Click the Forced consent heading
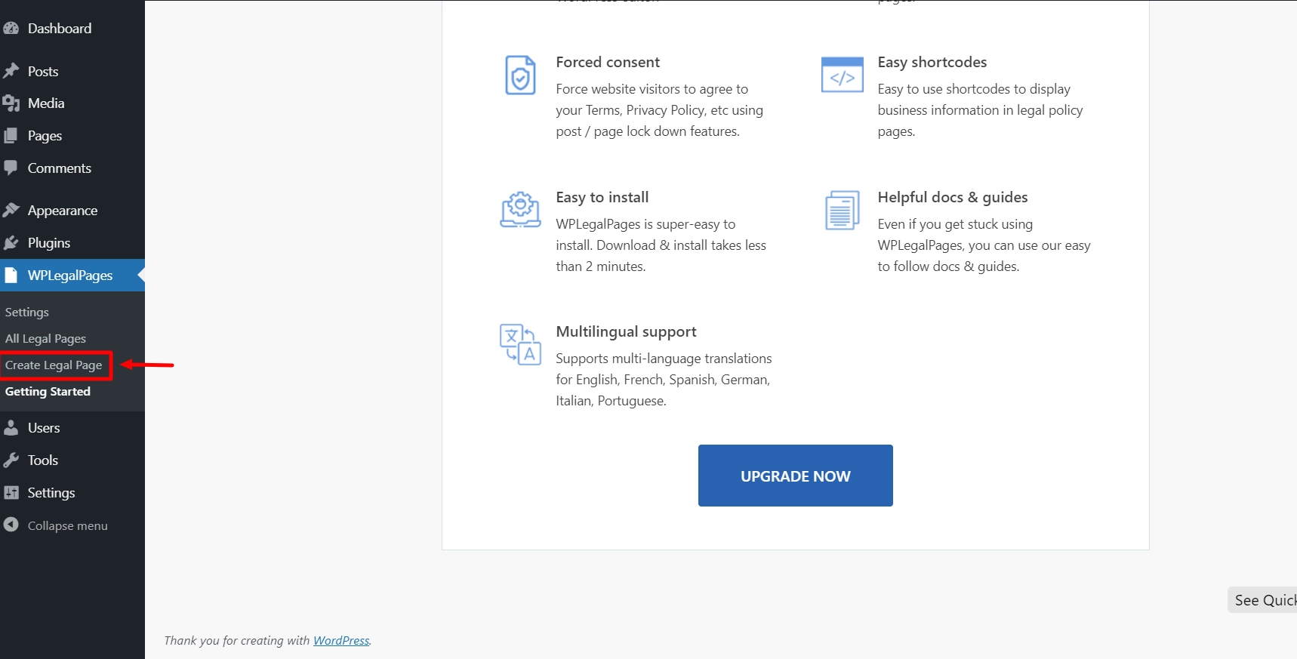This screenshot has width=1297, height=659. click(608, 62)
